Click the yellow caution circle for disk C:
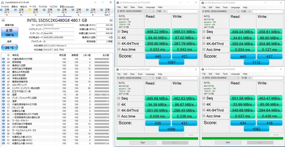Screen dimensions: 285x147 [30, 10]
